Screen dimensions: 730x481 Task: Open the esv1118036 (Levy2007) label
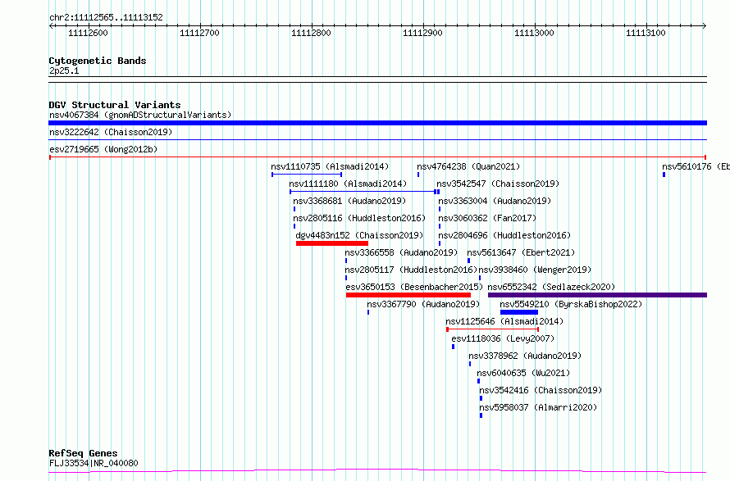[503, 338]
